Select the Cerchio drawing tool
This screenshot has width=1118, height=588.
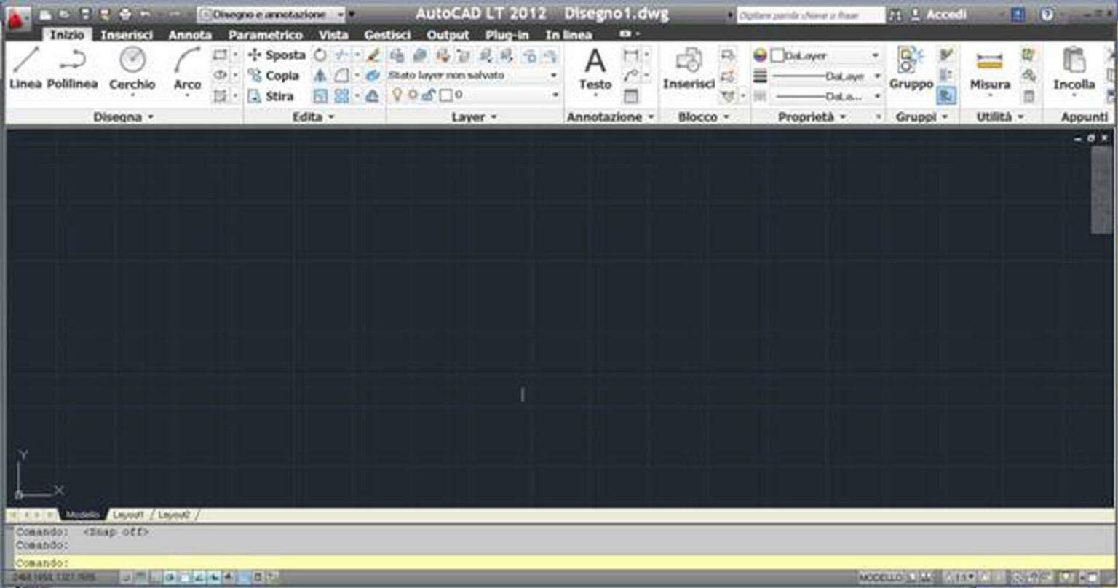pyautogui.click(x=132, y=69)
